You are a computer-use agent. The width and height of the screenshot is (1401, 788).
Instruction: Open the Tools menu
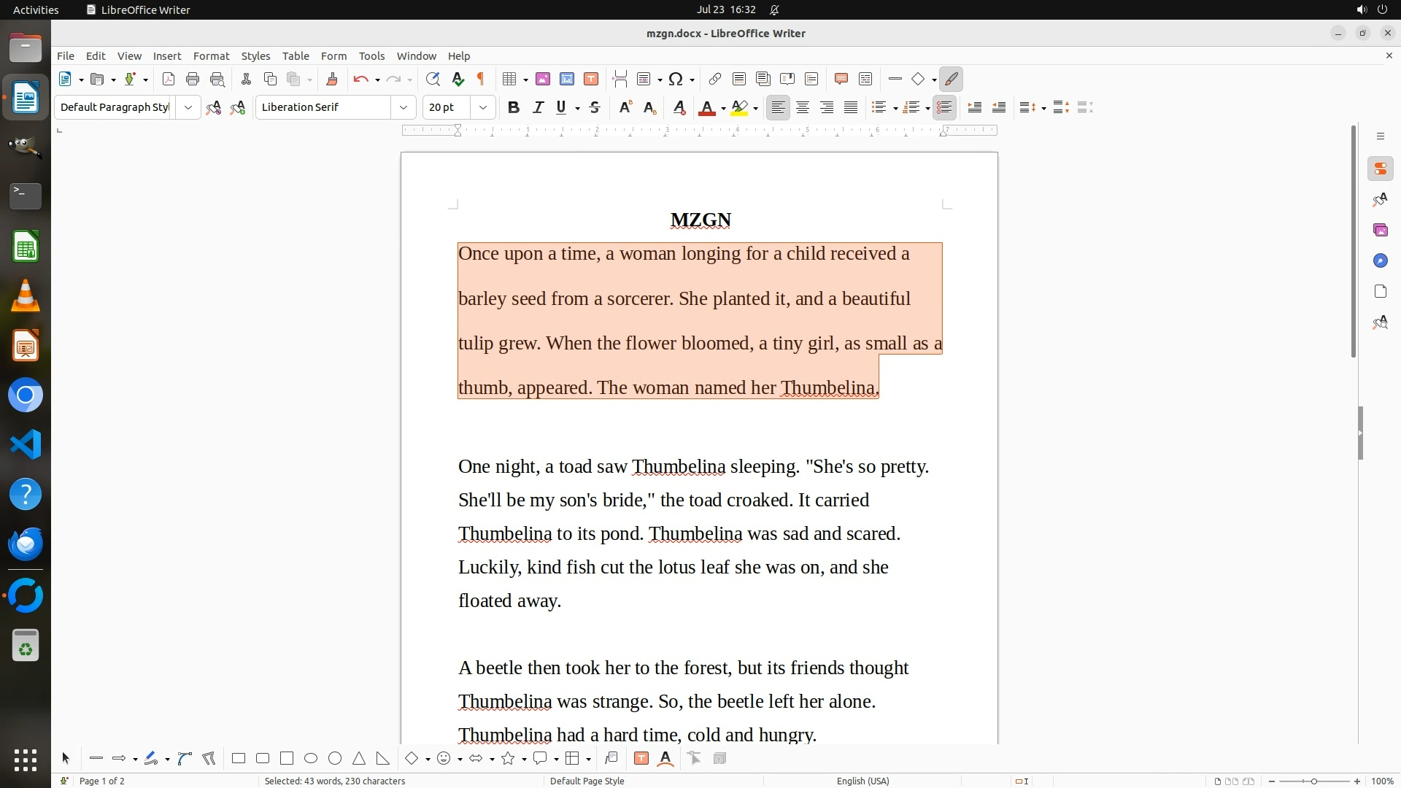tap(371, 56)
